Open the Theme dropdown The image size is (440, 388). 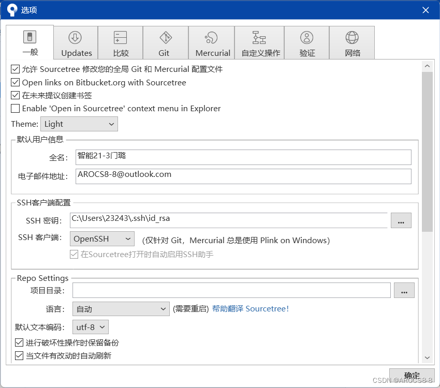point(79,124)
